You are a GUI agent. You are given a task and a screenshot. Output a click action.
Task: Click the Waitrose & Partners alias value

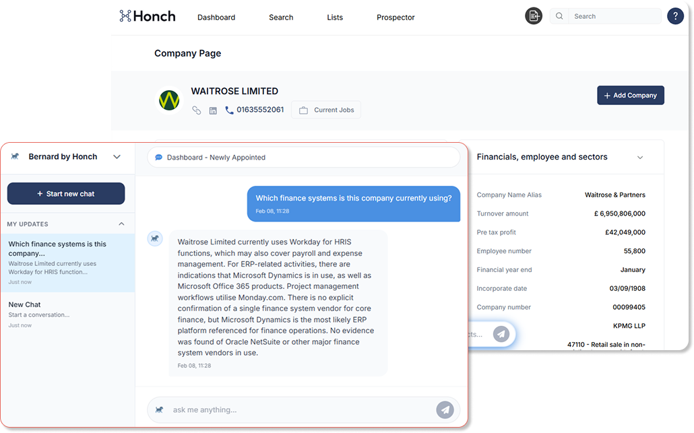[x=614, y=195]
